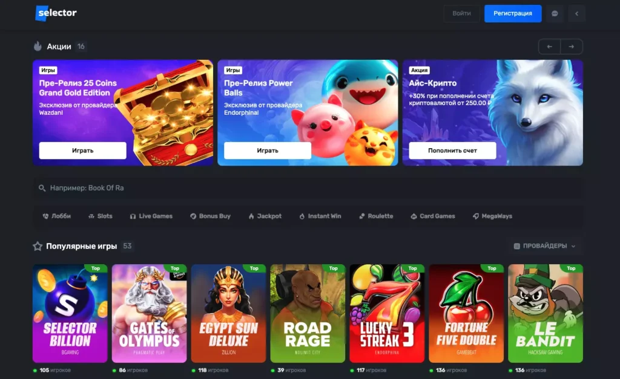Switch to the Slots tab
This screenshot has width=620, height=379.
[x=101, y=216]
